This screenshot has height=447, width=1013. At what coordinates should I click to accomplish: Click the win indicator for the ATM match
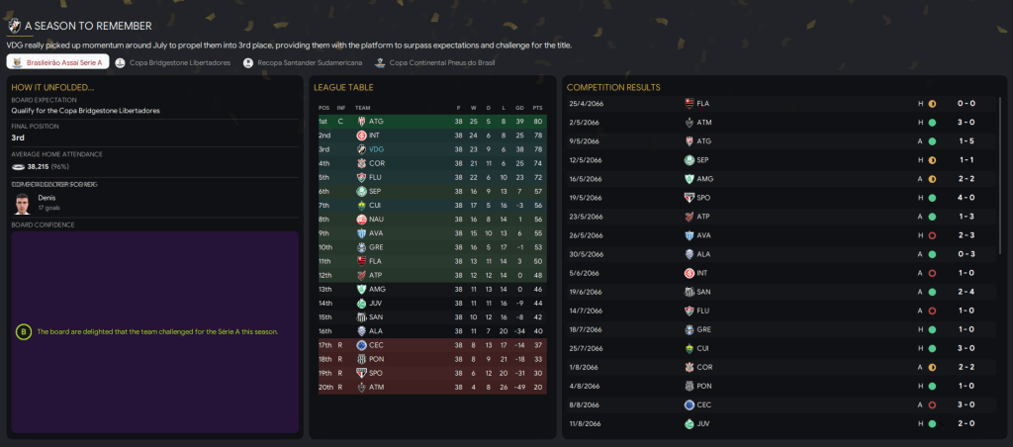(x=932, y=122)
